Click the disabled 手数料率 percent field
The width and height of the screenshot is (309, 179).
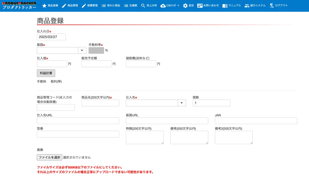[x=96, y=50]
